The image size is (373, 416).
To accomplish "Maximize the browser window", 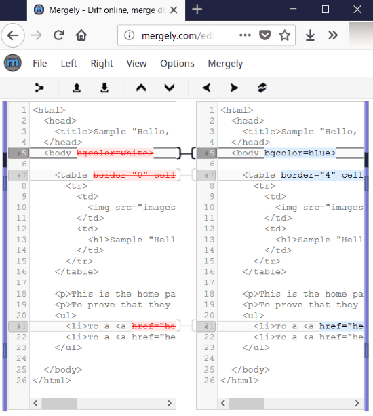I will [326, 10].
